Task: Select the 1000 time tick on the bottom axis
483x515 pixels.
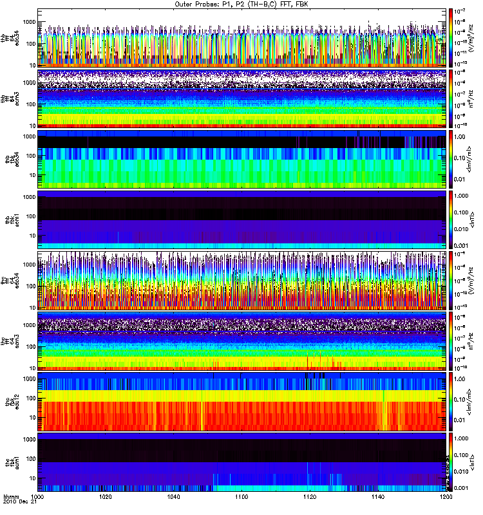Action: pyautogui.click(x=39, y=498)
